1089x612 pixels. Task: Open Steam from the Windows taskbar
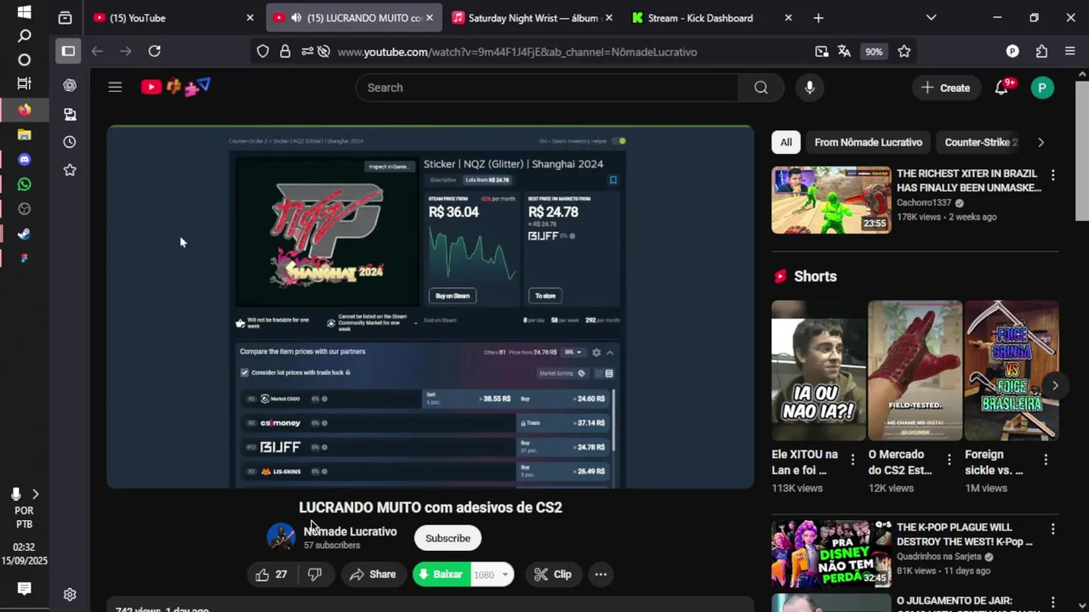(24, 234)
